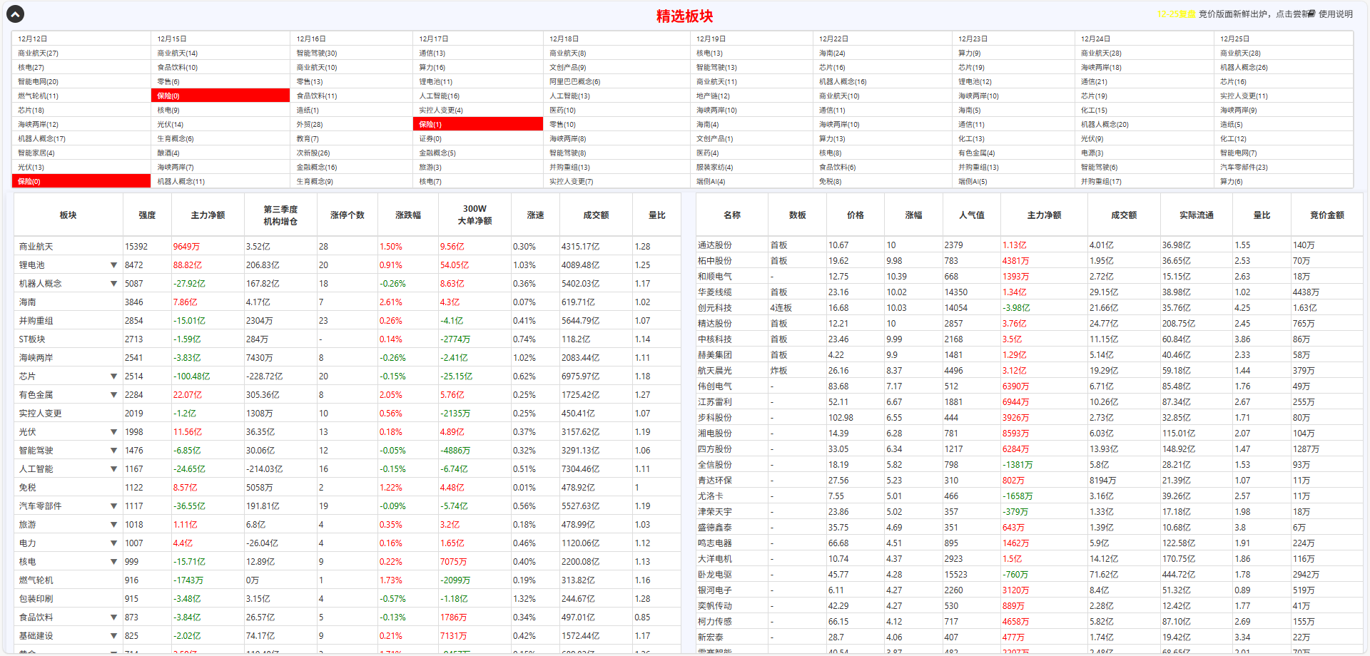The width and height of the screenshot is (1370, 656).
Task: Expand the 机器人概念 row dropdown triangle
Action: (113, 284)
